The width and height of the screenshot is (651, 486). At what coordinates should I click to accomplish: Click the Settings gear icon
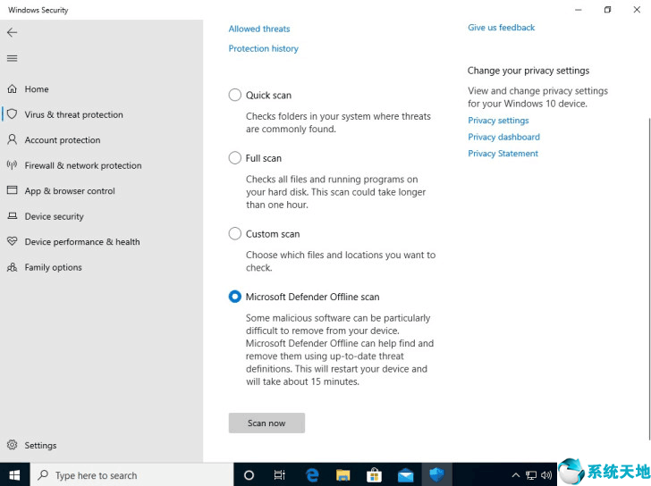tap(13, 445)
